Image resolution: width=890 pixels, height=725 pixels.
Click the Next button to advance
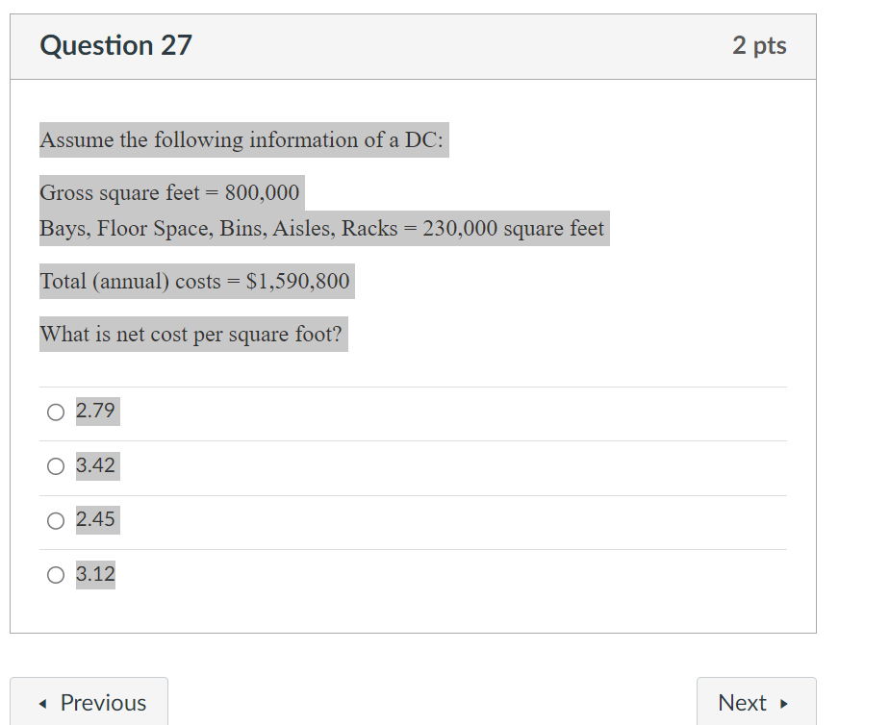pyautogui.click(x=755, y=702)
